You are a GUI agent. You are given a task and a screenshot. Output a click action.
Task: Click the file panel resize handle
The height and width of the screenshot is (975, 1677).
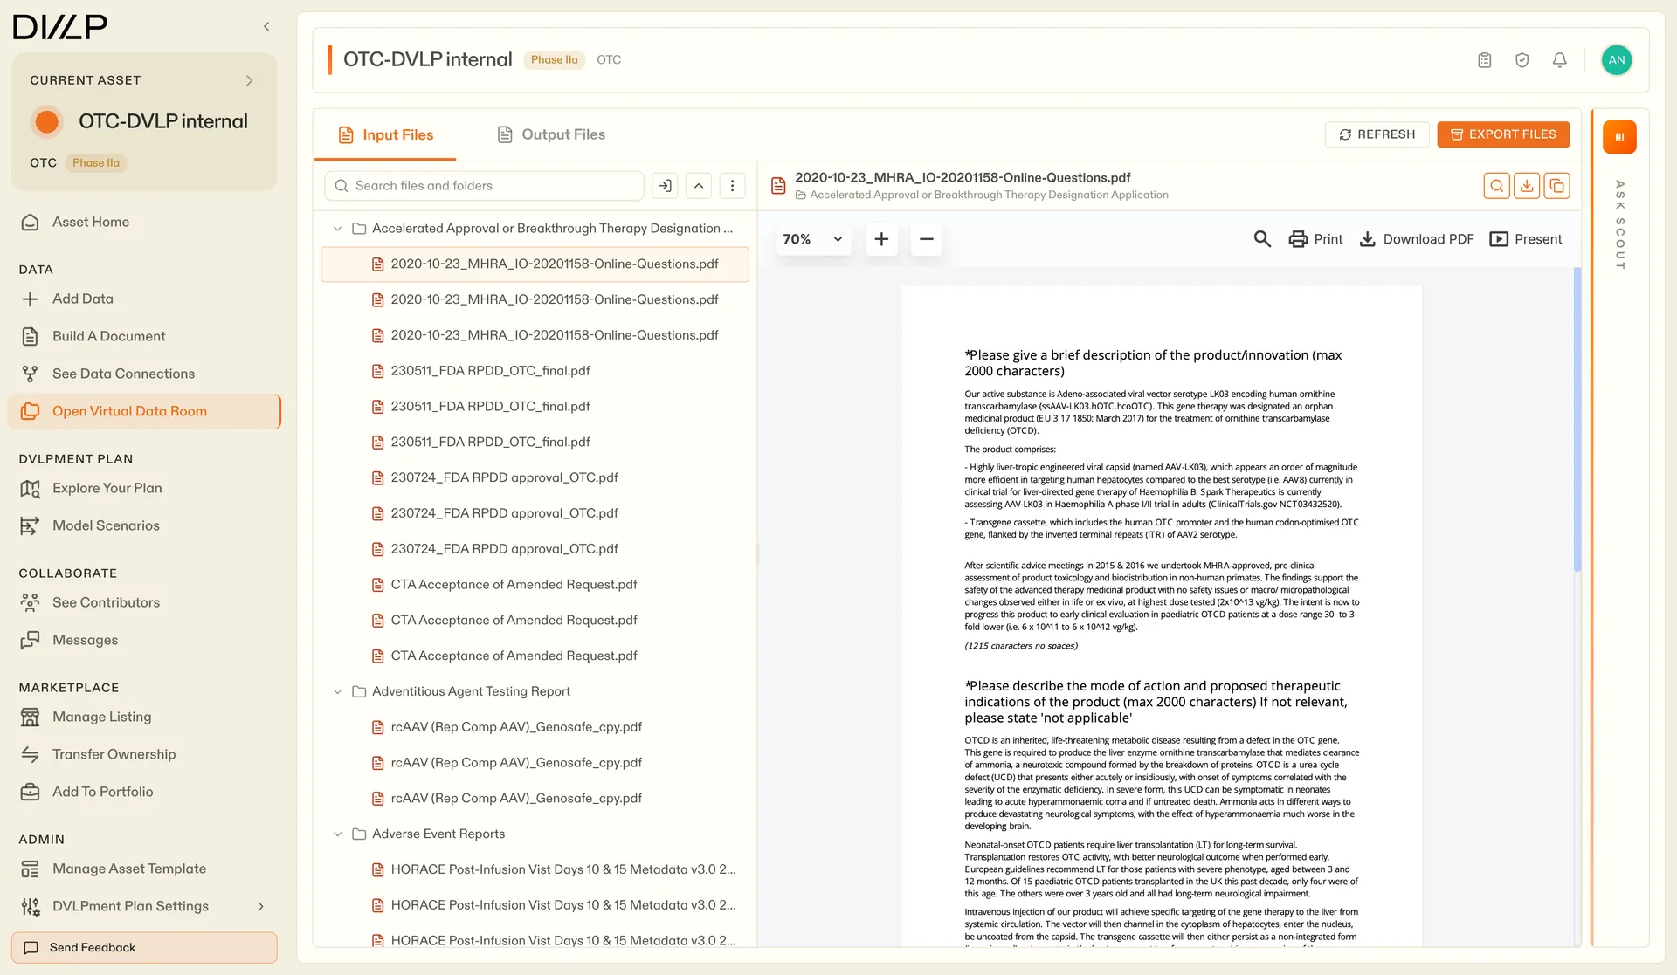[756, 553]
